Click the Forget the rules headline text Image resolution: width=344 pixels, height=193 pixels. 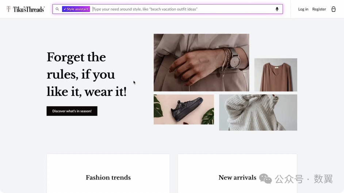tap(87, 74)
